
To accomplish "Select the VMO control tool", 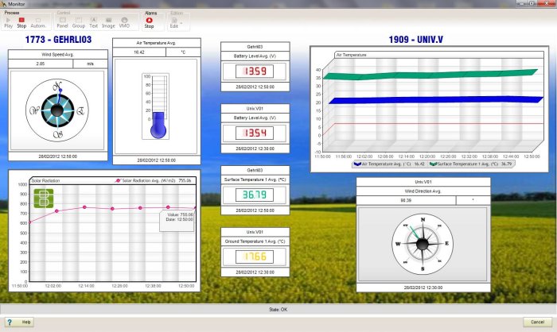I will coord(124,21).
